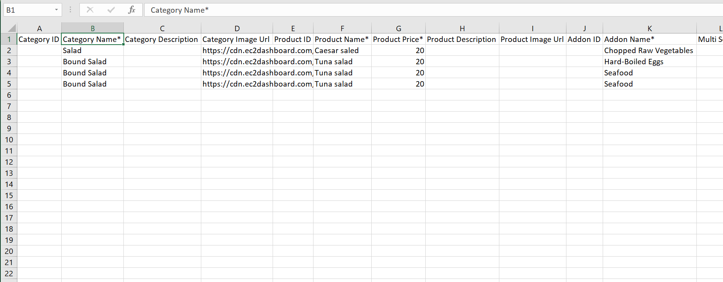Viewport: 723px width, 282px height.
Task: Click the Chopped Raw Vegetables cell
Action: click(649, 50)
